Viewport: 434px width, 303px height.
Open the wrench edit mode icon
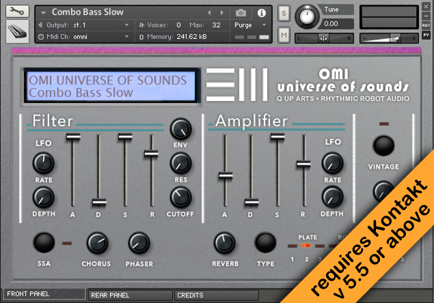(17, 11)
